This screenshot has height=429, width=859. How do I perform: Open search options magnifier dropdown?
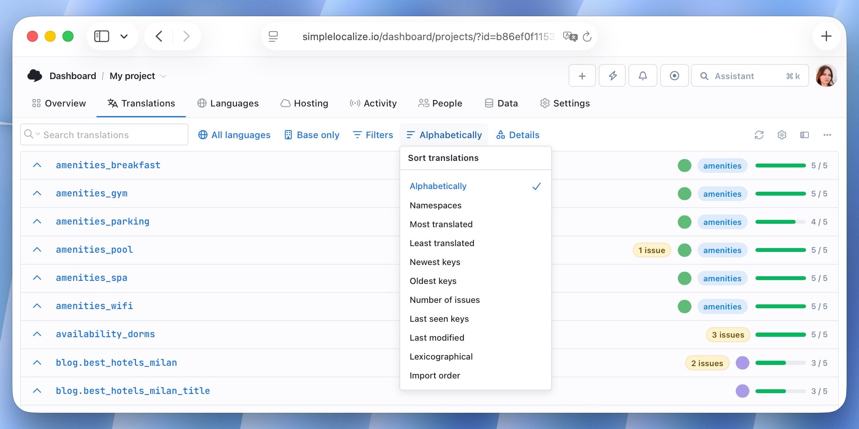click(x=32, y=134)
